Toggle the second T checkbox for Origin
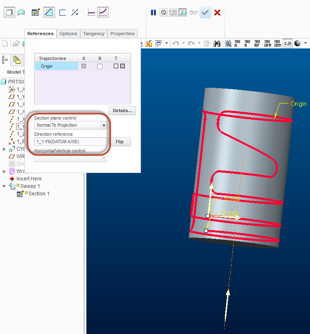The width and height of the screenshot is (310, 334). click(122, 66)
